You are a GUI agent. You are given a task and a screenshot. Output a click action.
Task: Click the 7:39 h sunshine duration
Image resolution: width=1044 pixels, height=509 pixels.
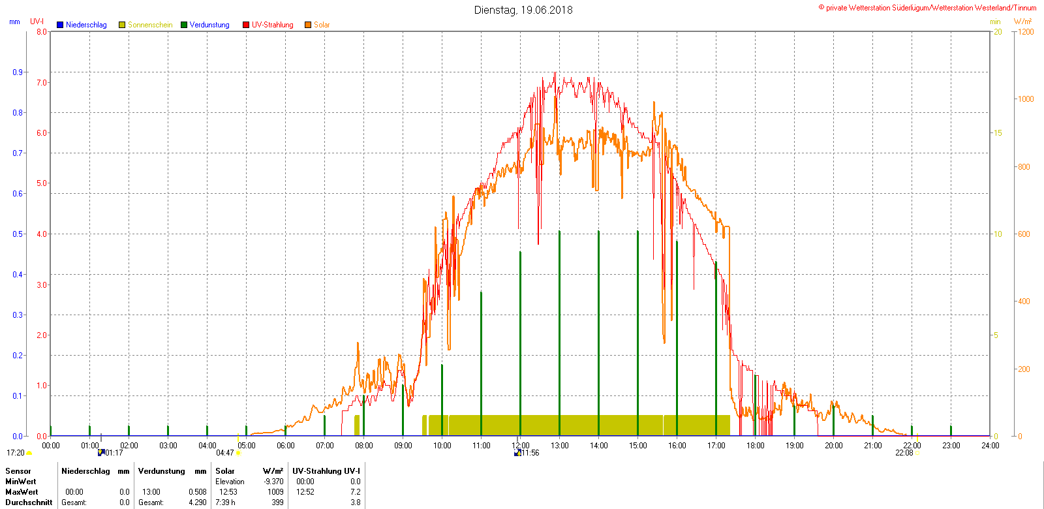225,502
